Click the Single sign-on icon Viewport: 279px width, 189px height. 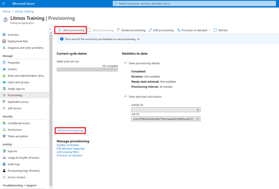[x=4, y=88]
